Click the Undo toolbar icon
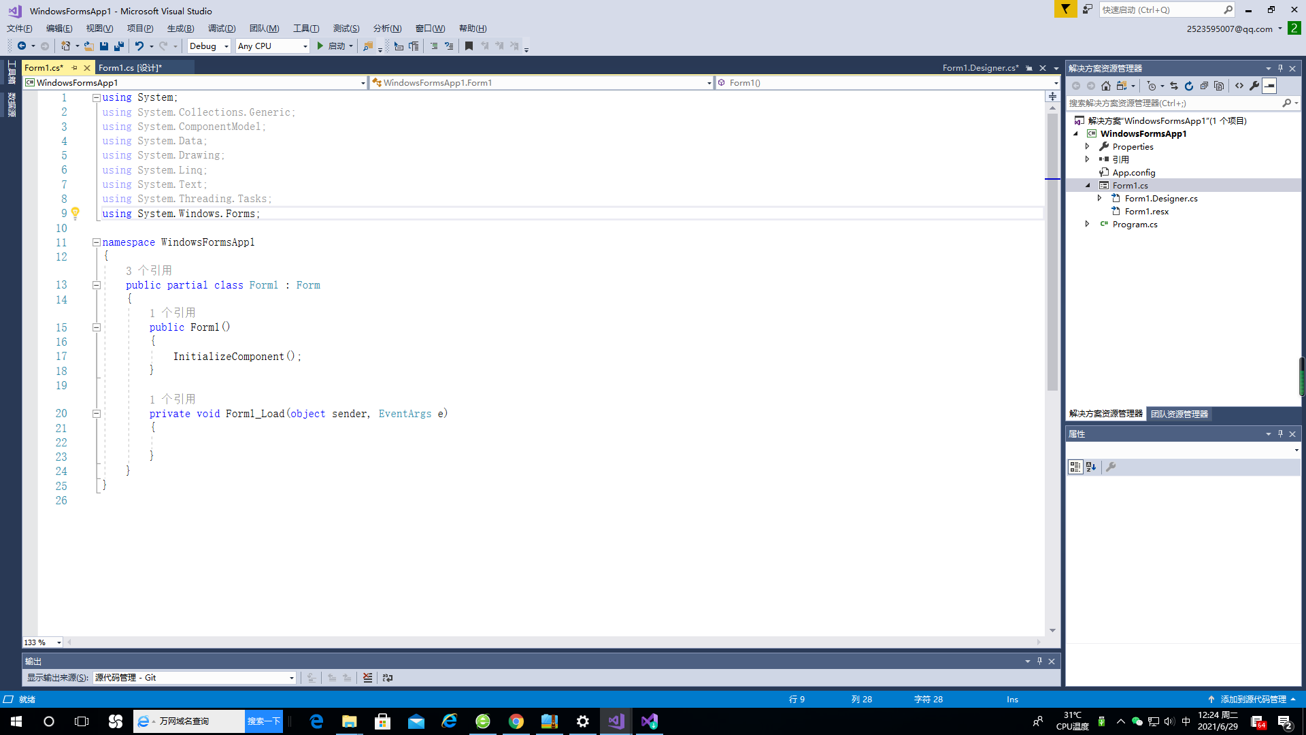 (139, 46)
